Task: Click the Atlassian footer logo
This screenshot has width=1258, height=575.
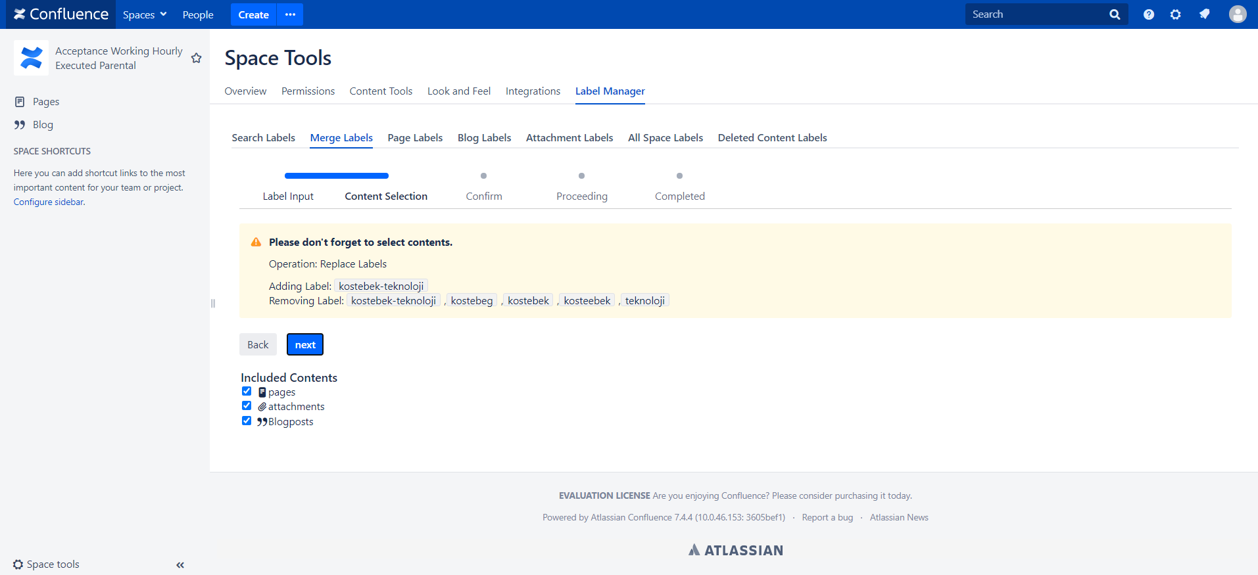Action: pos(736,551)
